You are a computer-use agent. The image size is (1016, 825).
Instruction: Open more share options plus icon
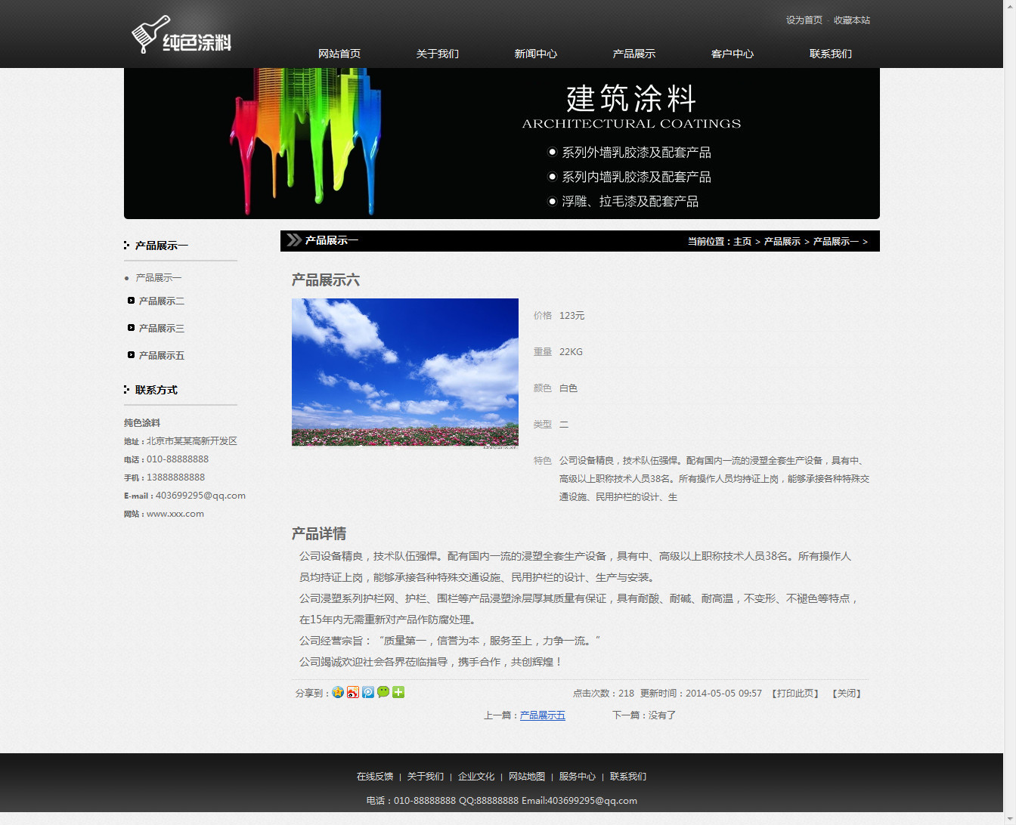[x=398, y=692]
